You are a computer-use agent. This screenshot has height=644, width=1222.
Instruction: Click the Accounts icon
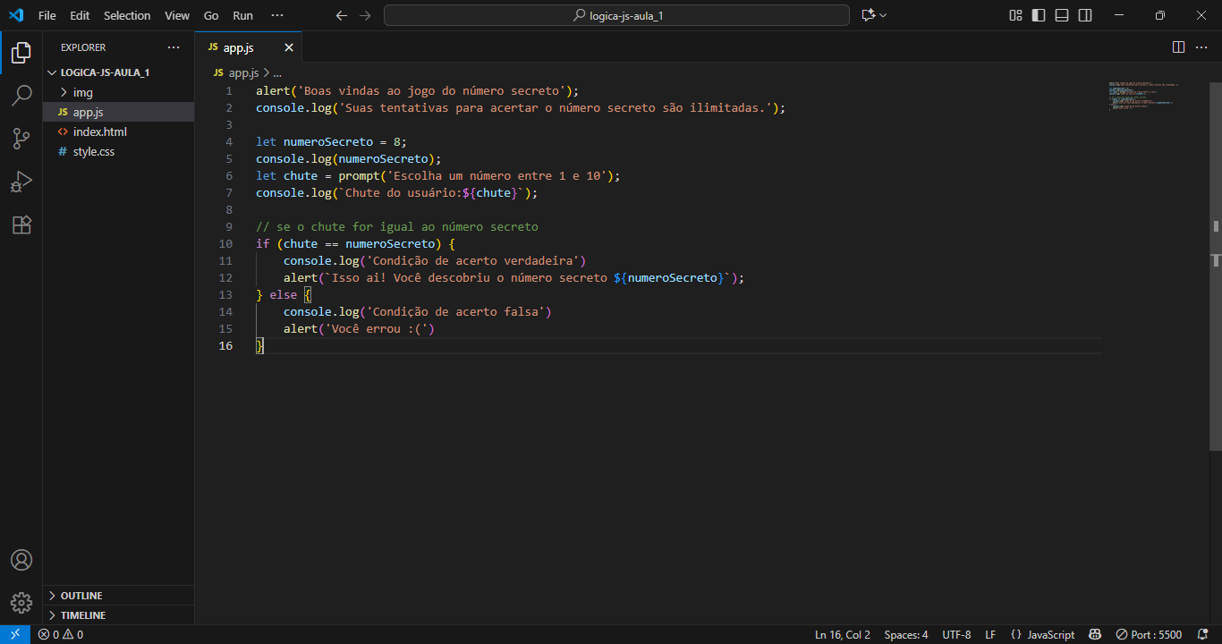click(21, 560)
